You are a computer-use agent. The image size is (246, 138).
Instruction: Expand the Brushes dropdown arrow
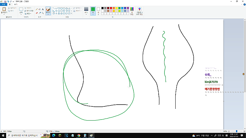(x=48, y=14)
